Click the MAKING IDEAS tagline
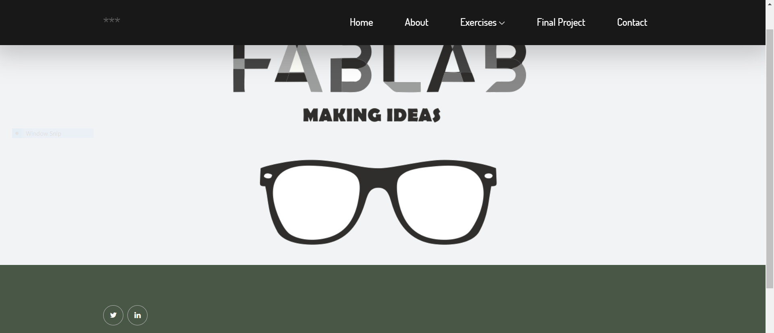The width and height of the screenshot is (774, 333). (372, 115)
